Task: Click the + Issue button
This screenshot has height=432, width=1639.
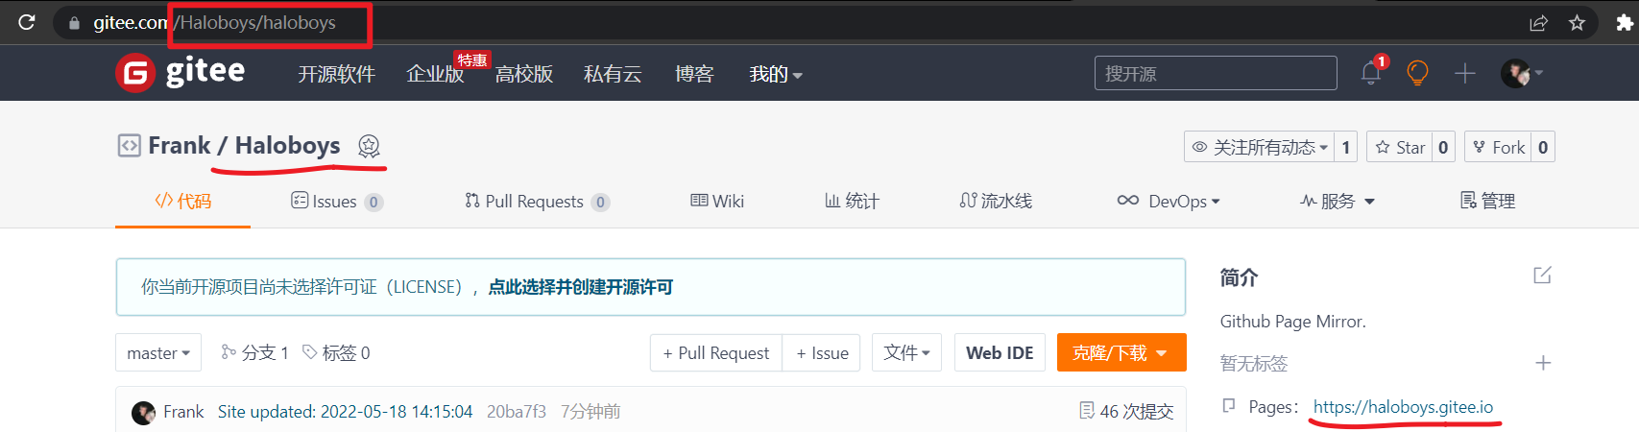Action: pyautogui.click(x=822, y=352)
